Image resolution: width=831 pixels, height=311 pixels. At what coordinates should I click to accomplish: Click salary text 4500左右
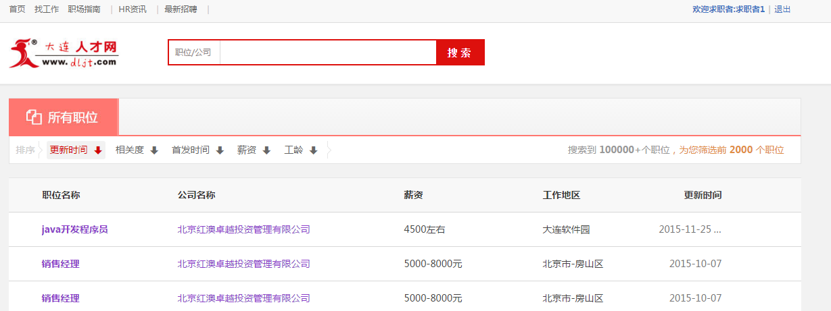click(425, 229)
